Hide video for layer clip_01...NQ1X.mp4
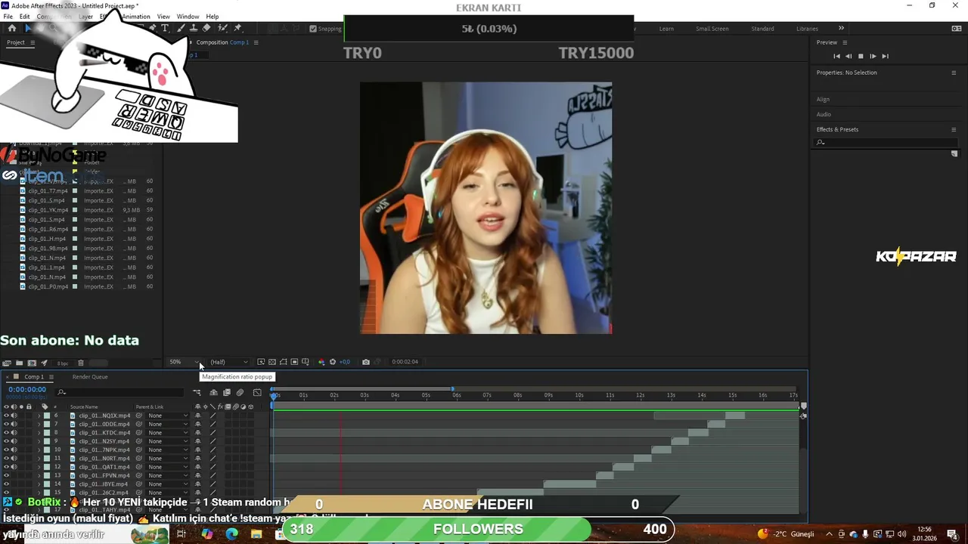The height and width of the screenshot is (544, 968). pyautogui.click(x=6, y=416)
